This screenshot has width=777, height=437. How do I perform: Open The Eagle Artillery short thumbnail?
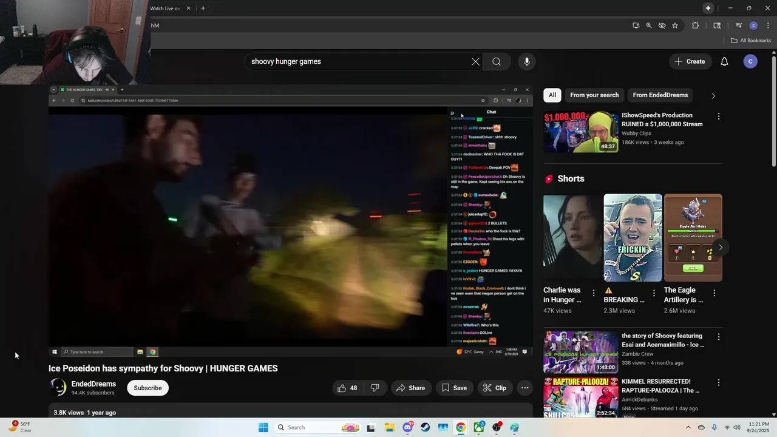pyautogui.click(x=693, y=237)
